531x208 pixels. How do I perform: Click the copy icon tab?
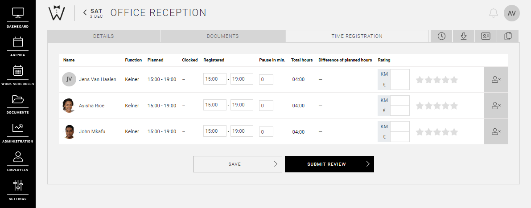click(x=508, y=37)
